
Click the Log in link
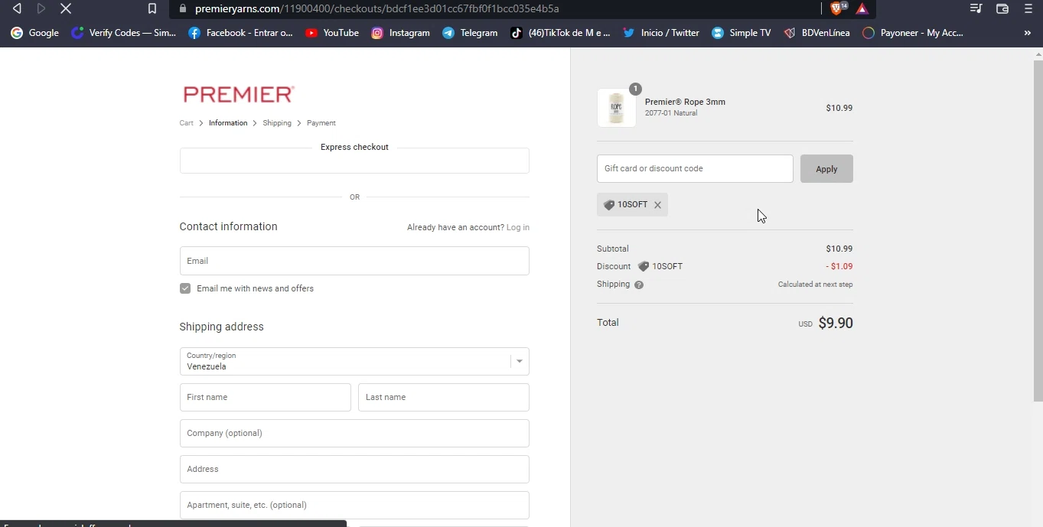point(518,227)
